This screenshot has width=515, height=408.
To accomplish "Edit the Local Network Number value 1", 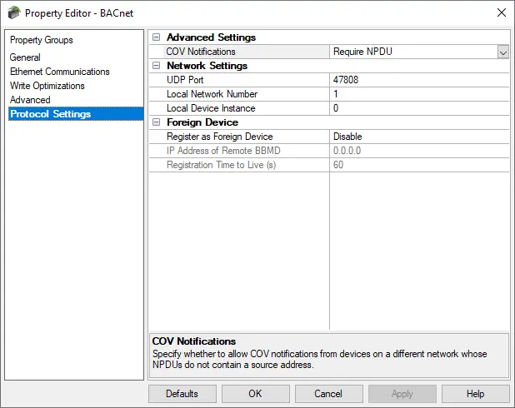I will coord(419,94).
